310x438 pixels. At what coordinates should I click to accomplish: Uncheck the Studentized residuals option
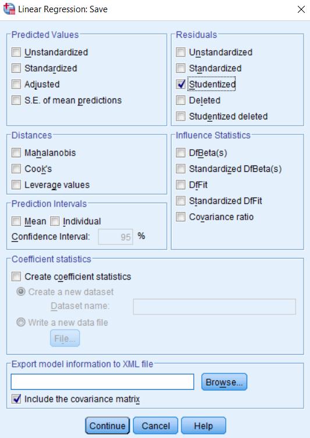[x=181, y=84]
